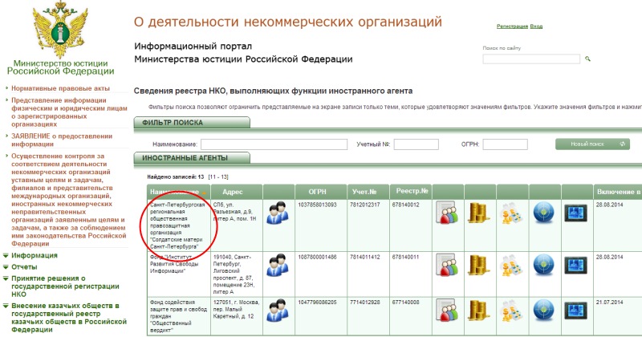Image resolution: width=642 pixels, height=337 pixels.
Task: Focus the Поиск по сайту field
Action: (x=531, y=59)
